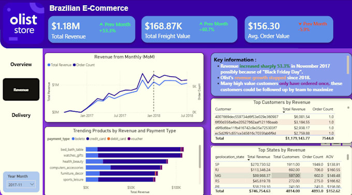Click green up arrow on Freight Value card
This screenshot has width=352, height=195.
[x=201, y=24]
